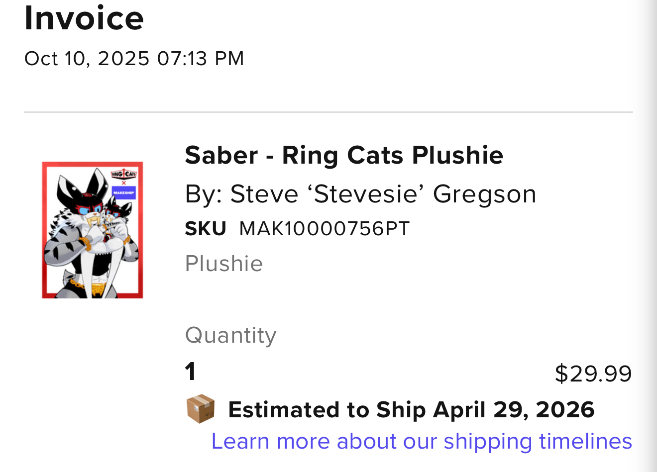Click "Estimated to Ship April 29, 2026" text

pyautogui.click(x=411, y=410)
